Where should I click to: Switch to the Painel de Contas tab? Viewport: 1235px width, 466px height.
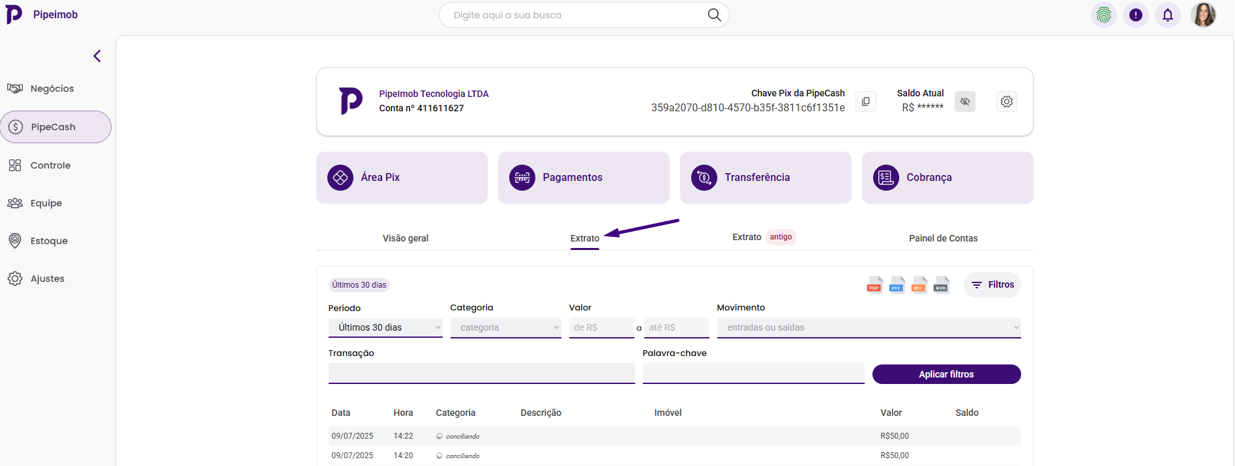[943, 238]
